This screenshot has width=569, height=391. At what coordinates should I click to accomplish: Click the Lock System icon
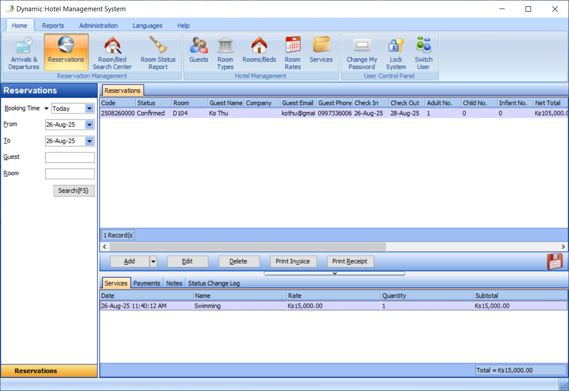pos(395,52)
